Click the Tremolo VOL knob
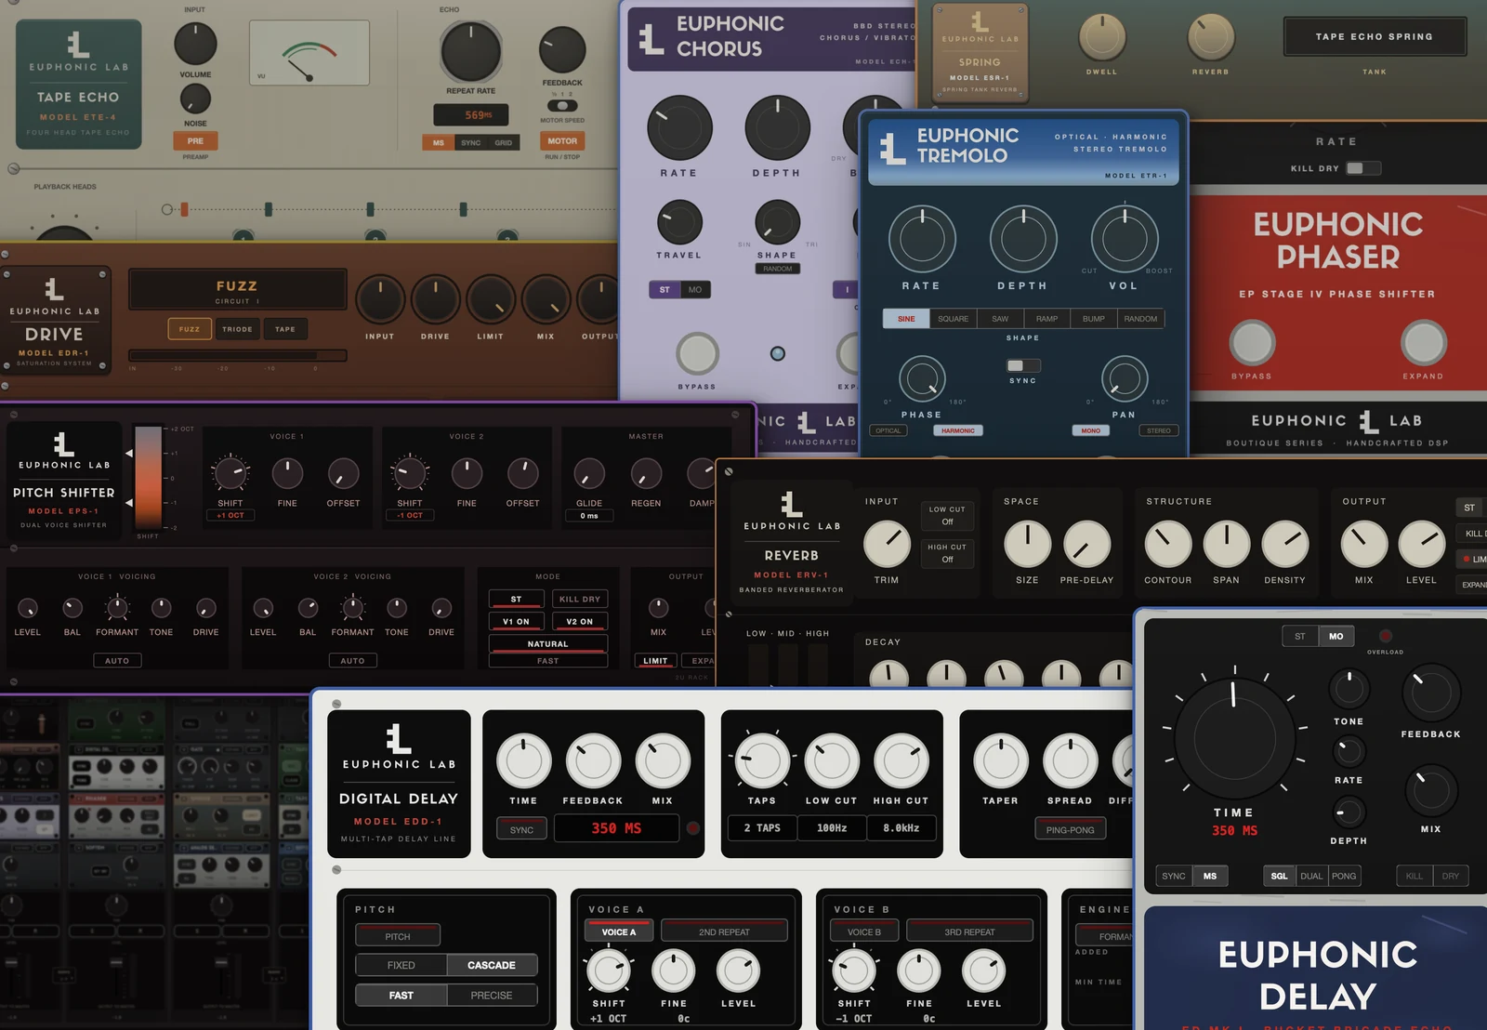1487x1030 pixels. click(1125, 239)
